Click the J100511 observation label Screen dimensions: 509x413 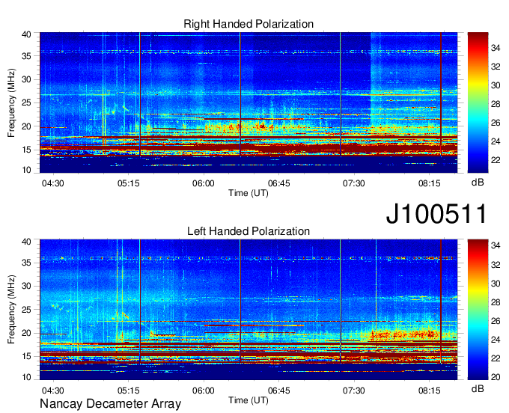[x=436, y=213]
